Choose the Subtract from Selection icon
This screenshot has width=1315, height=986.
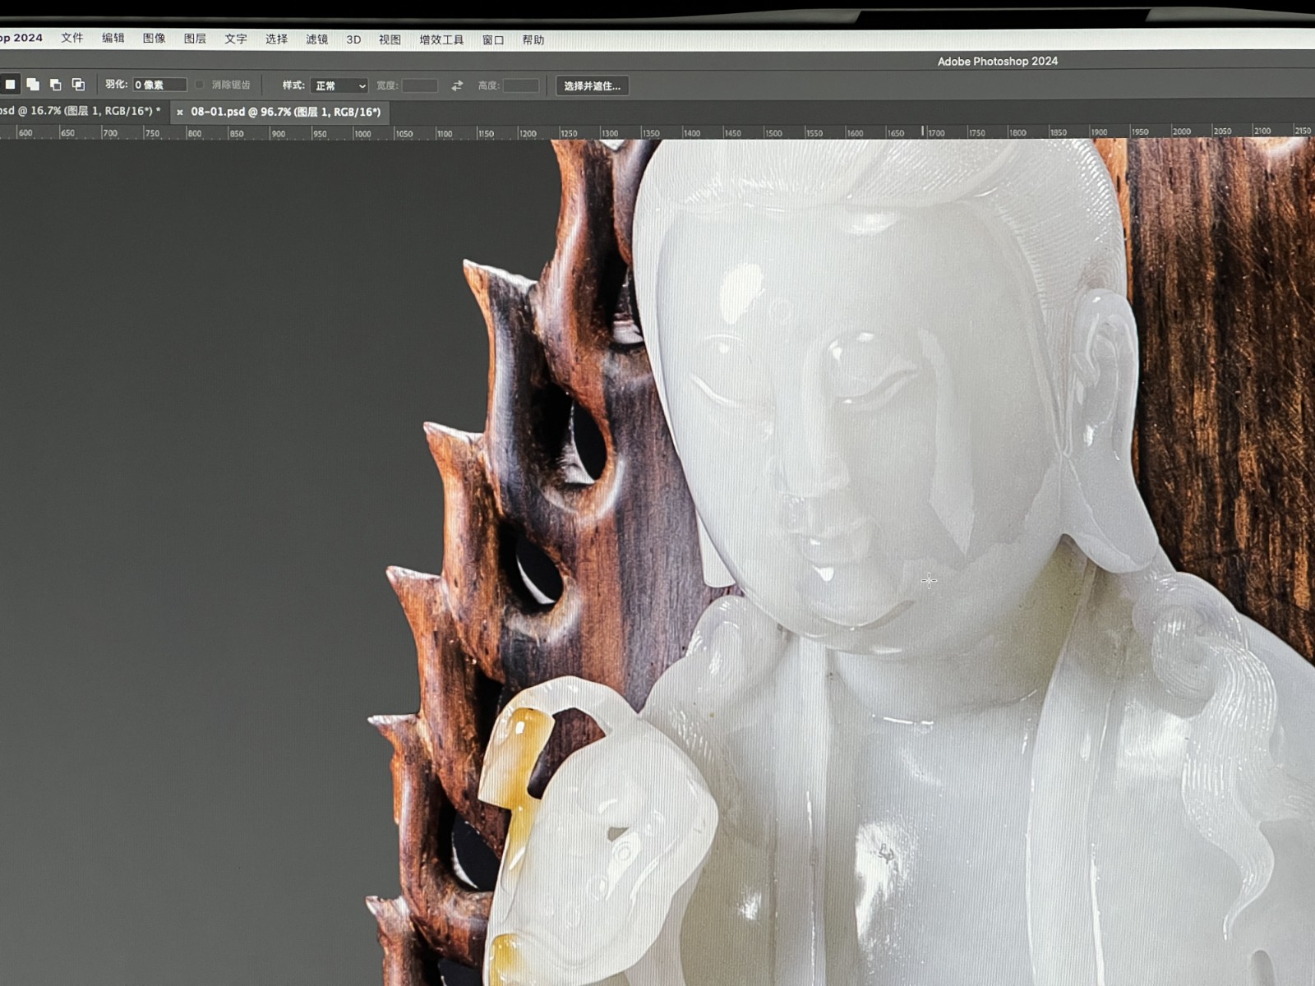tap(56, 85)
